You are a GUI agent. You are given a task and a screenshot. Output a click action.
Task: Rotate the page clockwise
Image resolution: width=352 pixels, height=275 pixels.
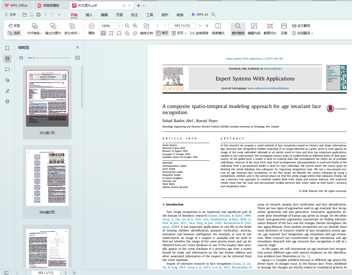135,33
